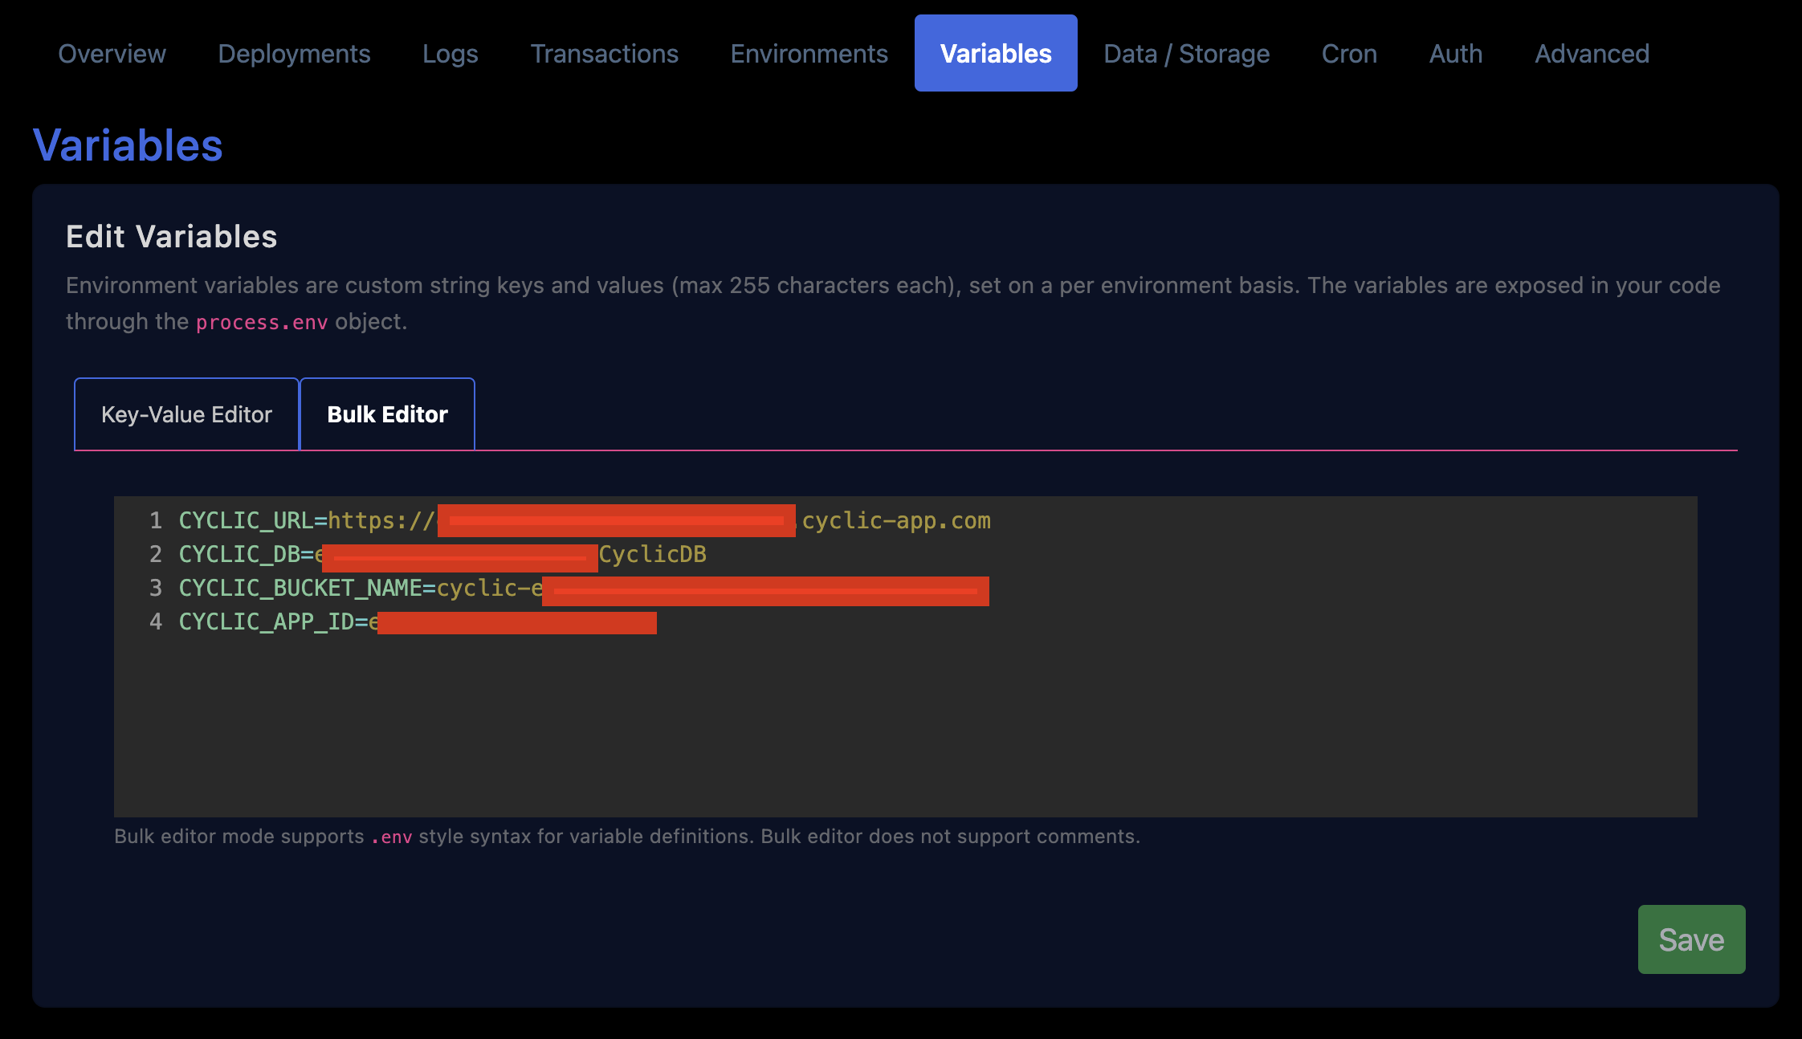The height and width of the screenshot is (1039, 1802).
Task: Open the Auth tab
Action: (x=1455, y=54)
